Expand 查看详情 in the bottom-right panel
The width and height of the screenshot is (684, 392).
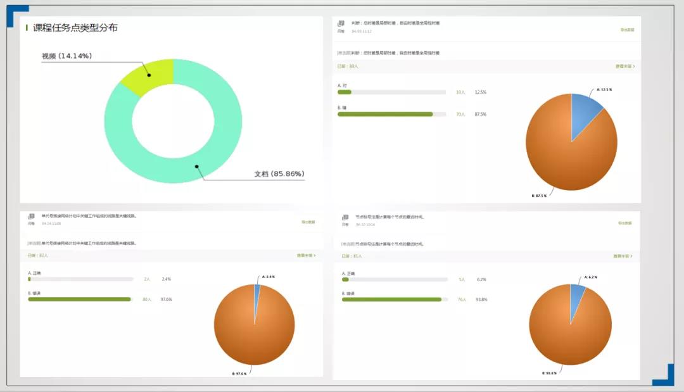[x=623, y=256]
